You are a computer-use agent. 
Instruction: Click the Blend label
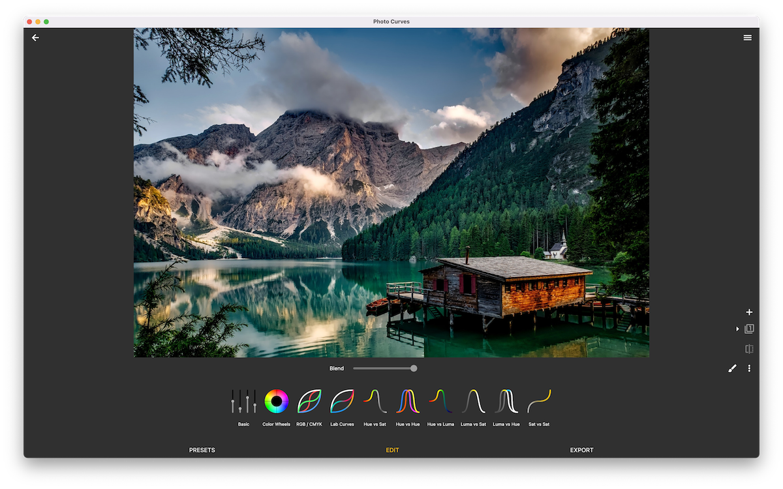(337, 368)
